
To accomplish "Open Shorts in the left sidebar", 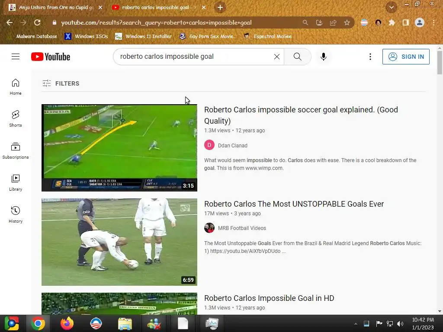I will pos(16,118).
